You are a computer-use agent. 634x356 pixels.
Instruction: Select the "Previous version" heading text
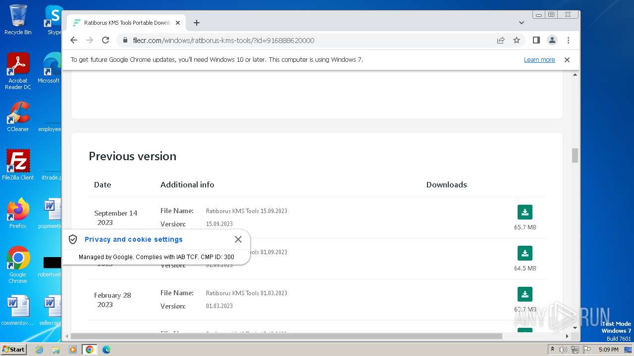pyautogui.click(x=133, y=156)
